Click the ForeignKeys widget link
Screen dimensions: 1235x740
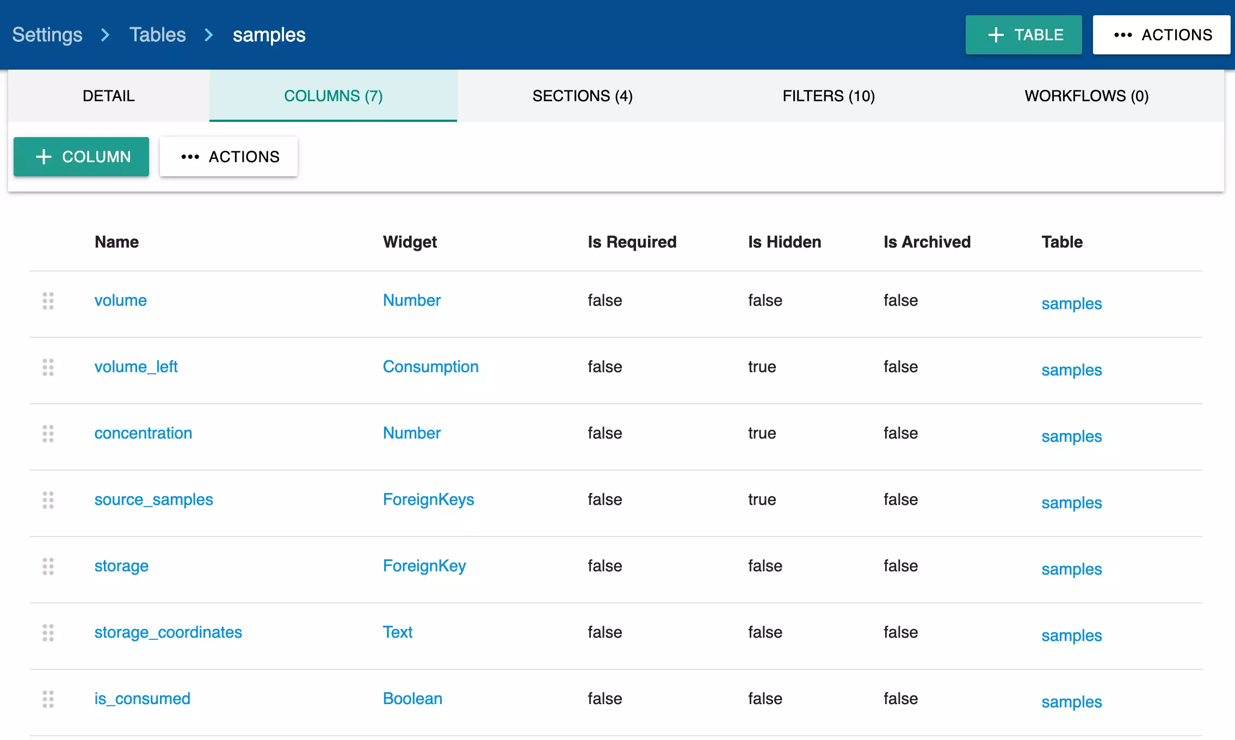[429, 499]
